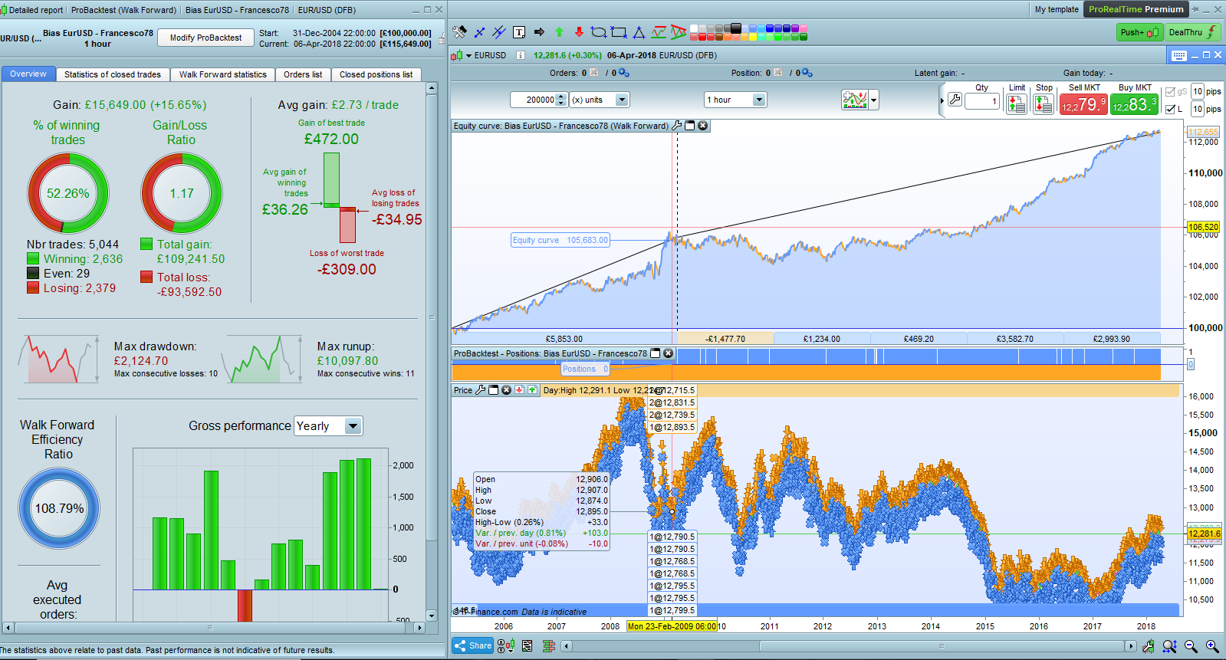This screenshot has width=1226, height=660.
Task: Click the green Buy MKT price button
Action: click(x=1135, y=104)
